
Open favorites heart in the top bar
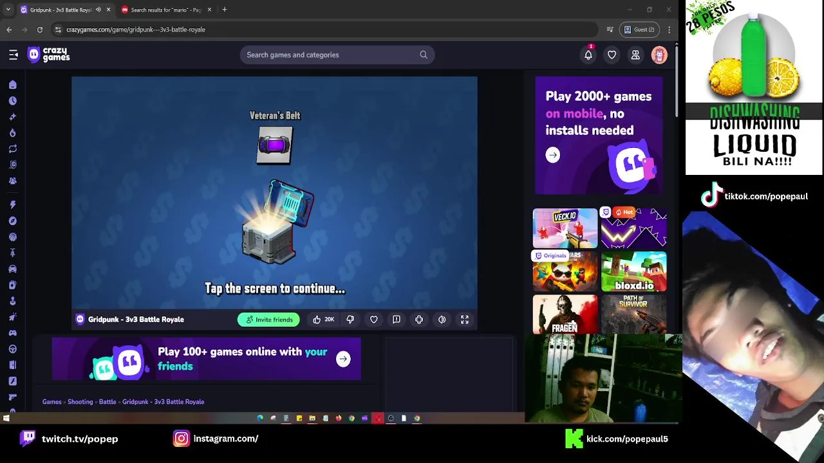[612, 55]
